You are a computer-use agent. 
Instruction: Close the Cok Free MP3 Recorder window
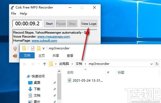tap(94, 7)
